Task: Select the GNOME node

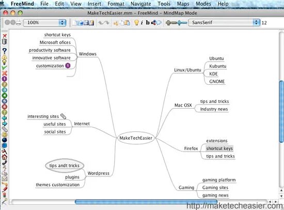Action: click(217, 82)
